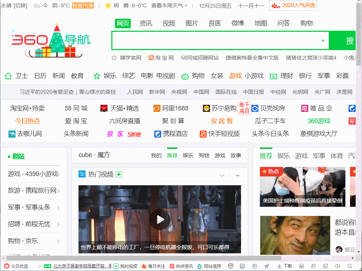
Task: Switch to 资讯 search tab
Action: [146, 23]
